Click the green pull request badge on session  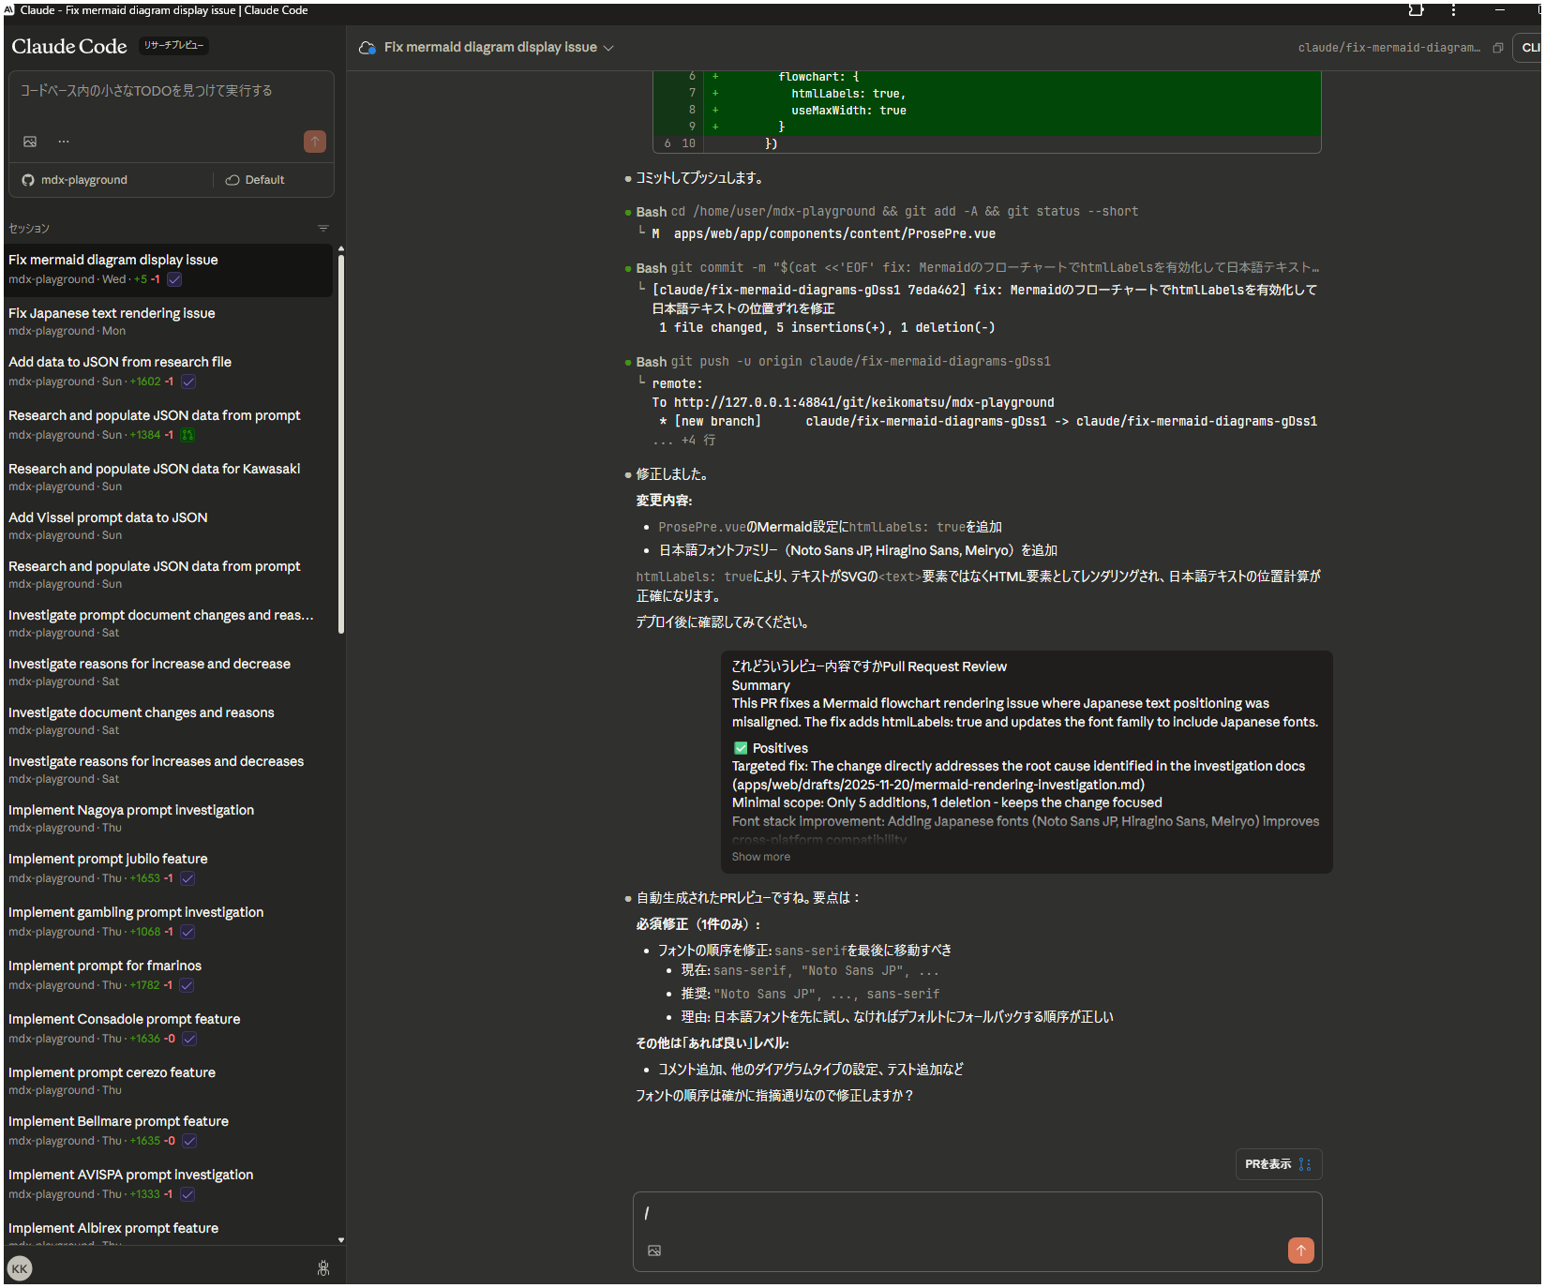point(187,435)
